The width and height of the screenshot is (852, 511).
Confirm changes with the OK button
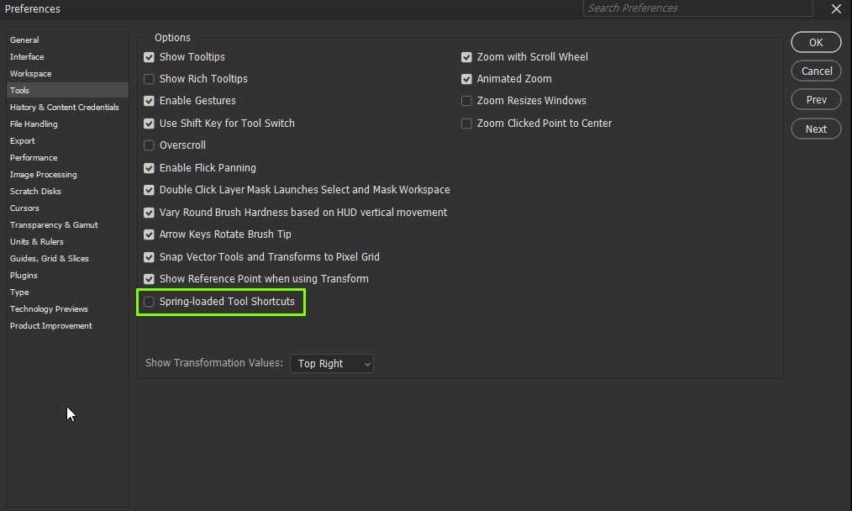[x=815, y=42]
